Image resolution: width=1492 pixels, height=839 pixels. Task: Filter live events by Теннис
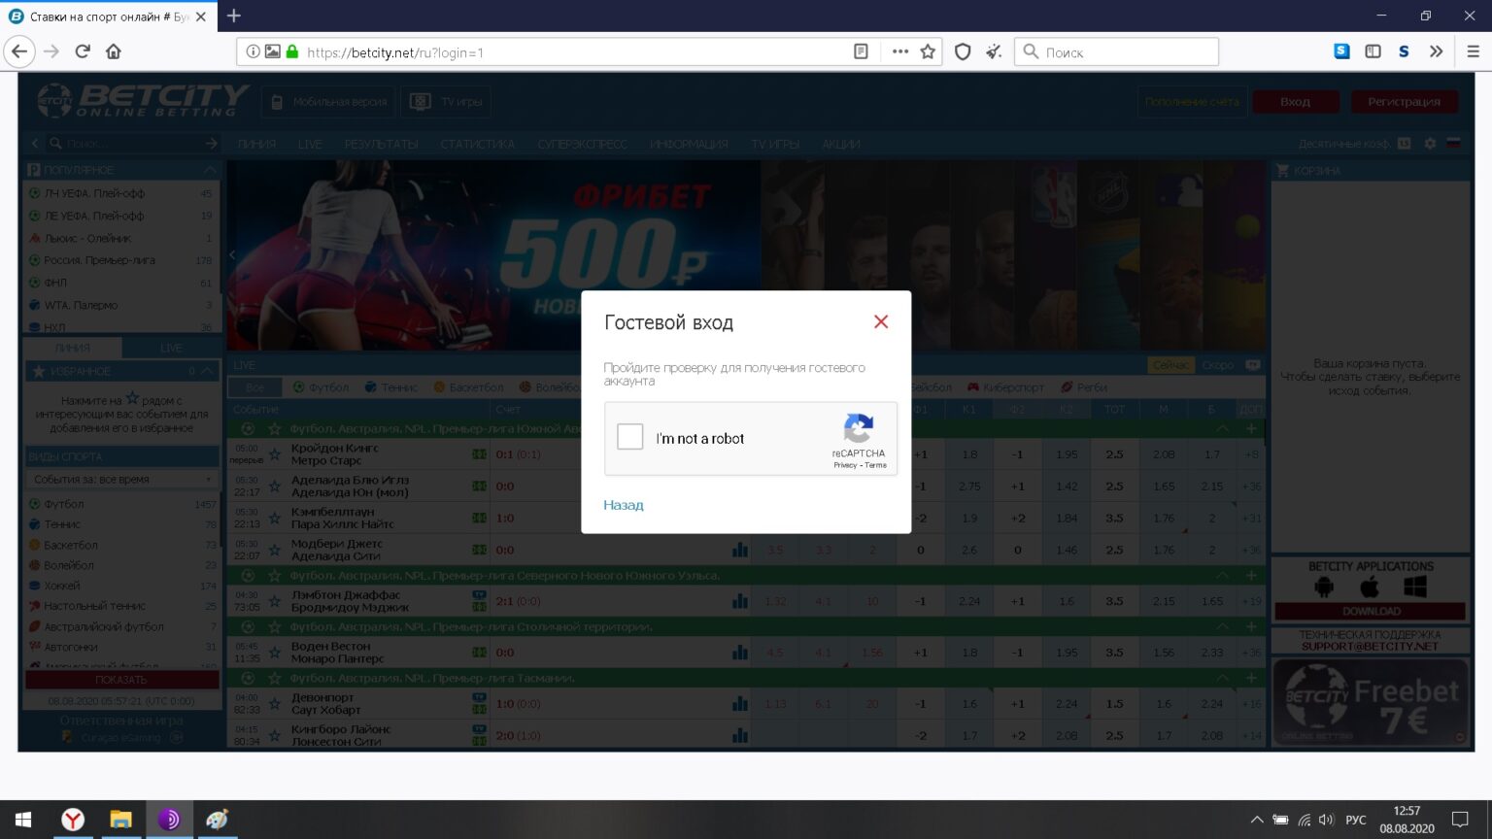(391, 387)
